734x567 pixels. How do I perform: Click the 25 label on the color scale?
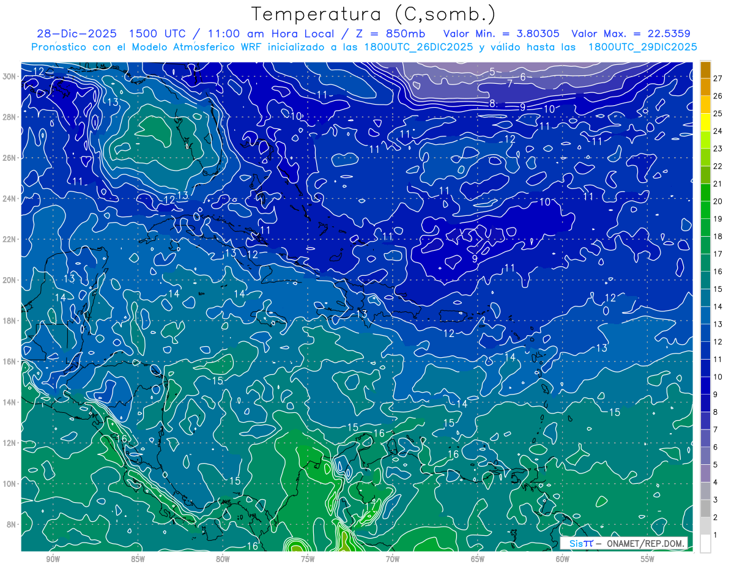(x=718, y=114)
